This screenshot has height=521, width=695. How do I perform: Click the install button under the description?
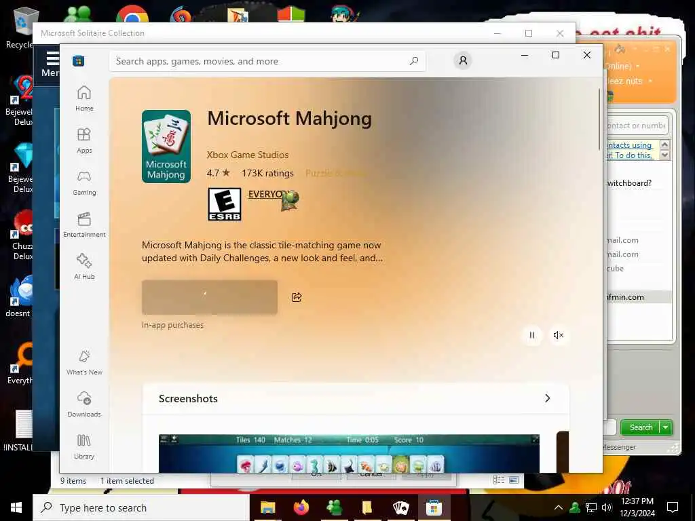pyautogui.click(x=210, y=297)
